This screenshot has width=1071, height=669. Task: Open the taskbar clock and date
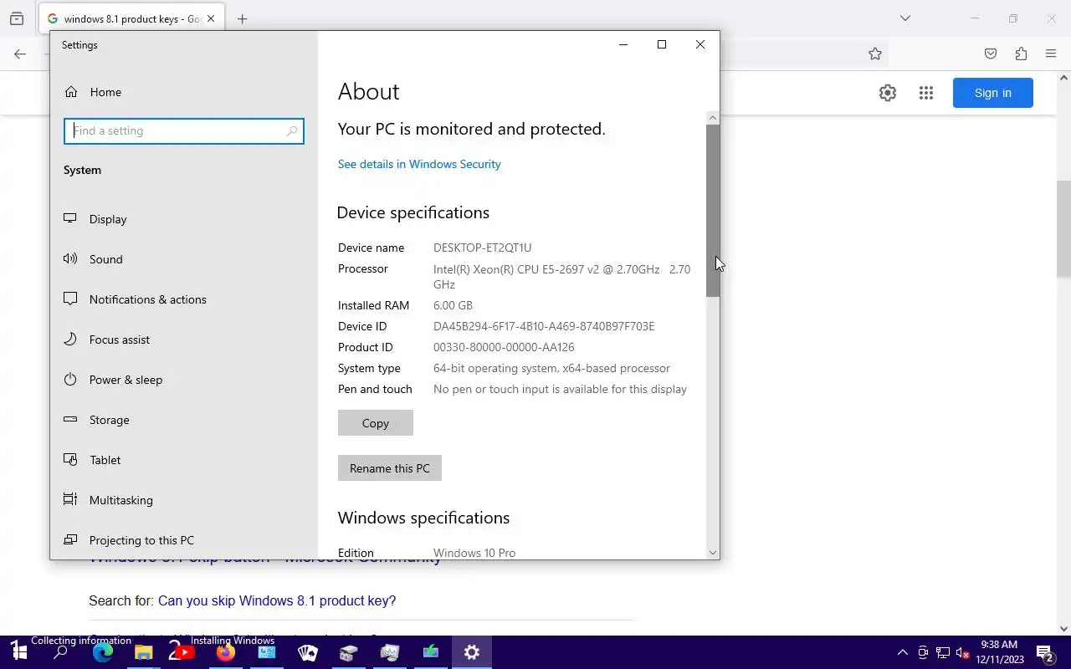point(1000,652)
